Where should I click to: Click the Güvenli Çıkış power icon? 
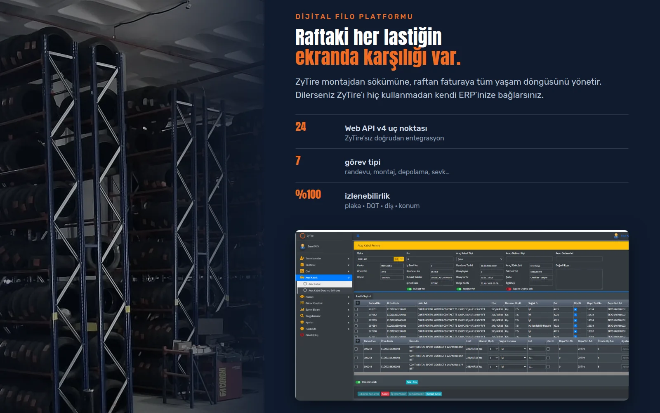click(302, 335)
